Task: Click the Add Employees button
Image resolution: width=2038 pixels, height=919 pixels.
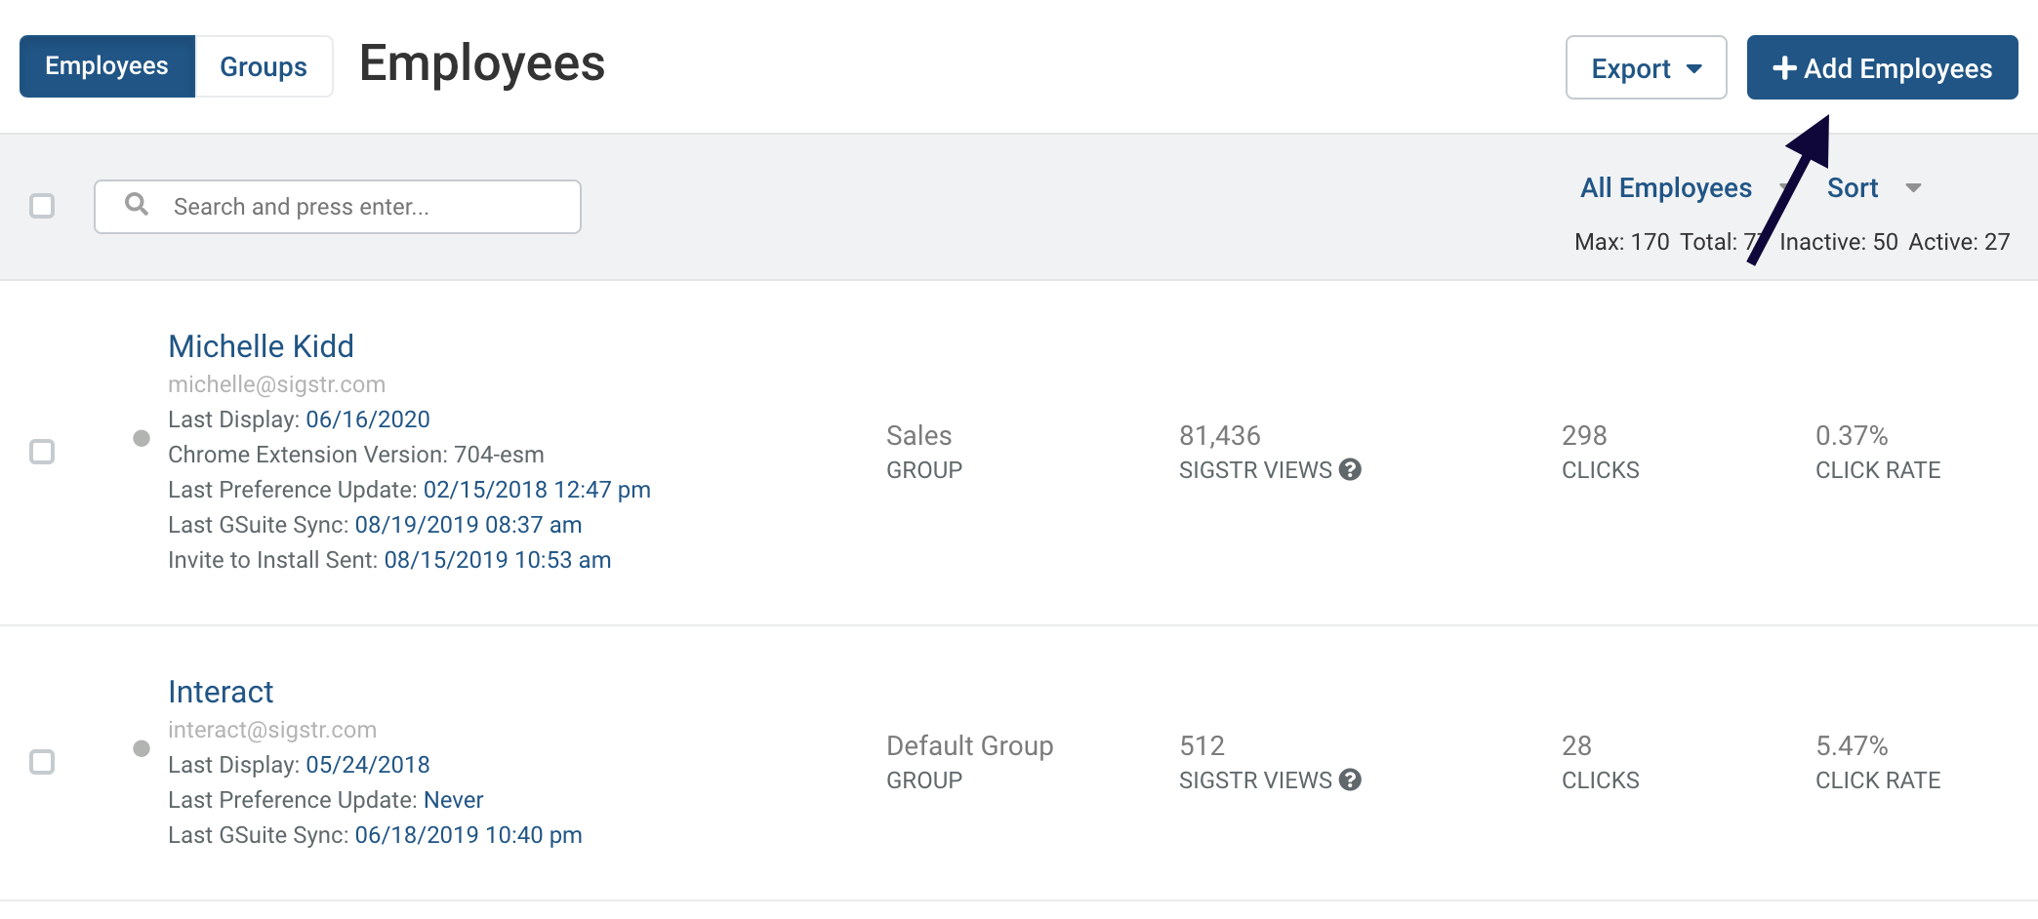Action: pyautogui.click(x=1882, y=67)
